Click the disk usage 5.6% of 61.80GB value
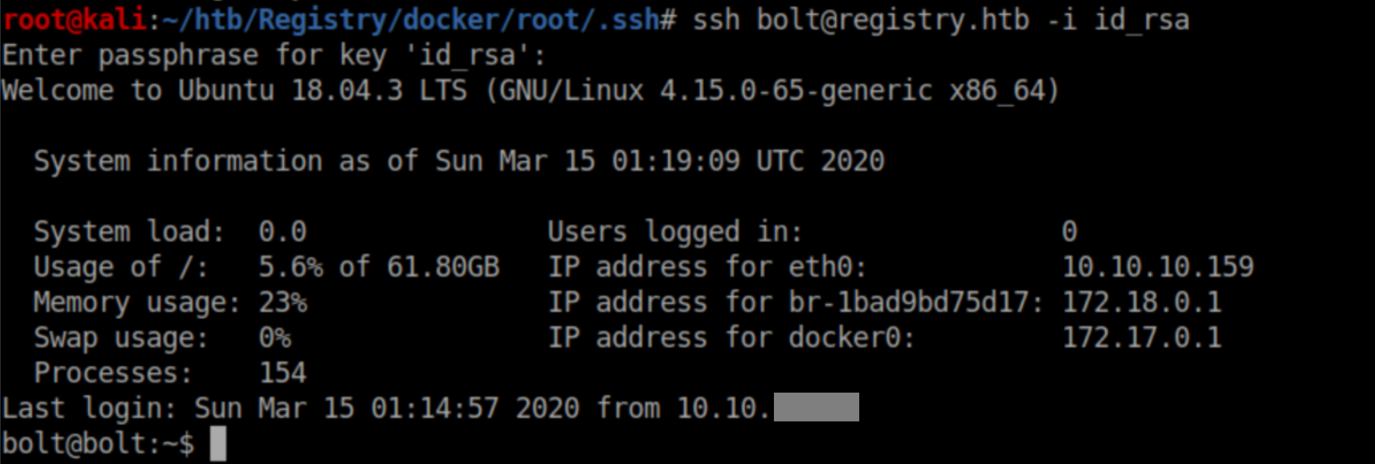This screenshot has width=1375, height=464. 379,267
